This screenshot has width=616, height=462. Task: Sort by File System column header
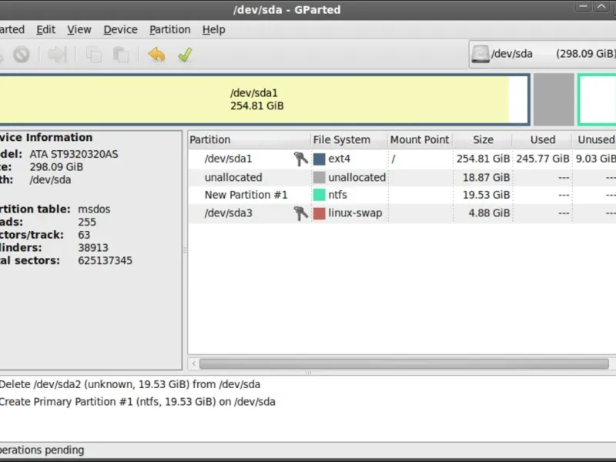pos(349,140)
